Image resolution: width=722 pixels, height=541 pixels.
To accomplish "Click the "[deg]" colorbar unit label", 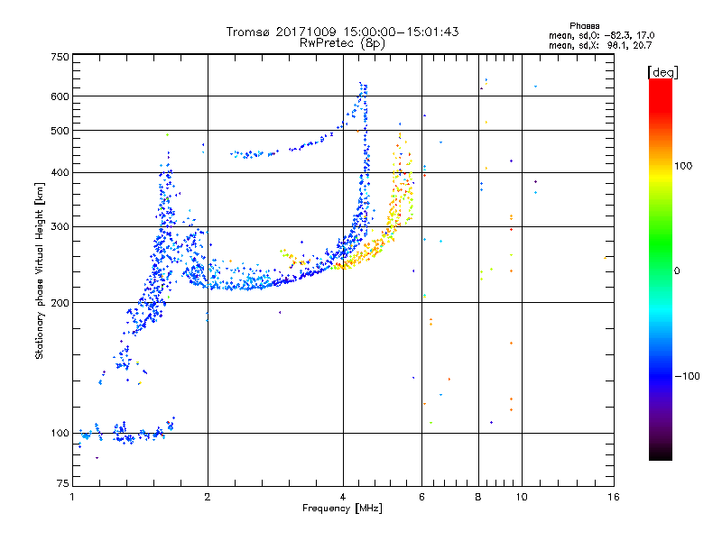I will tap(662, 72).
